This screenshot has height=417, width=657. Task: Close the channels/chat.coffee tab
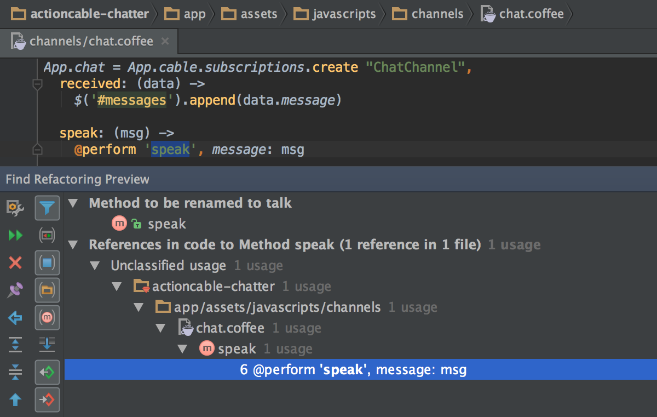[x=165, y=41]
